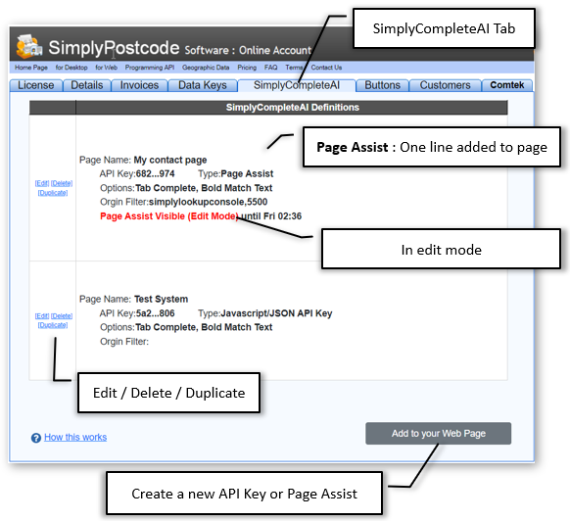Click the red Page Assist Visible (Edit Mode) text
This screenshot has height=521, width=570.
(169, 216)
